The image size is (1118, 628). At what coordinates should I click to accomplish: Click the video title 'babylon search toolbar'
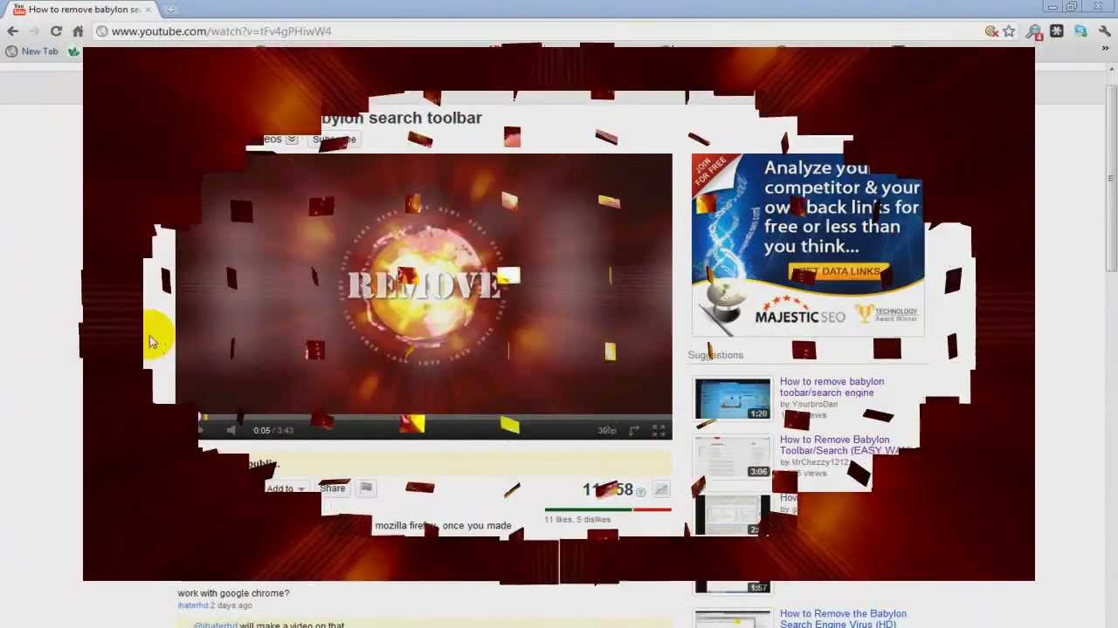tap(401, 118)
